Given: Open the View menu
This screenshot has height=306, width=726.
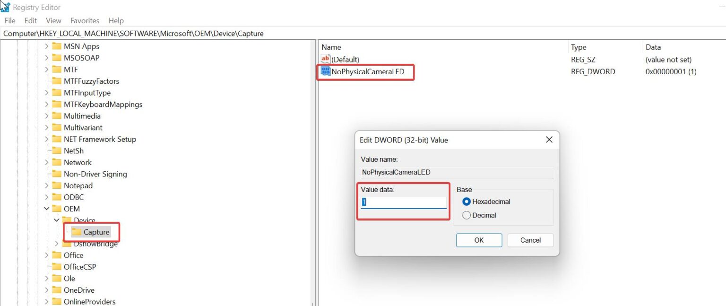Looking at the screenshot, I should (53, 20).
